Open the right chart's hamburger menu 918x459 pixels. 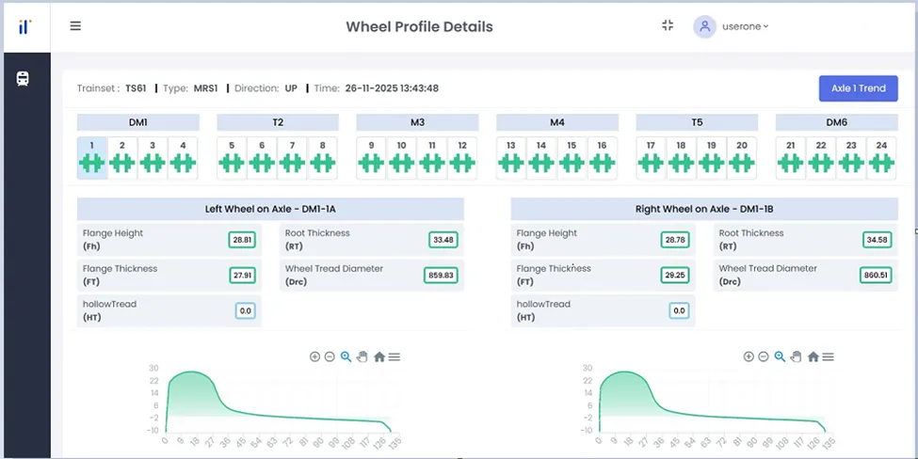point(828,356)
